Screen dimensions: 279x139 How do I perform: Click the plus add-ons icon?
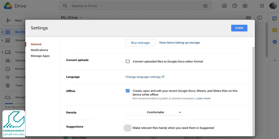[x=275, y=60]
